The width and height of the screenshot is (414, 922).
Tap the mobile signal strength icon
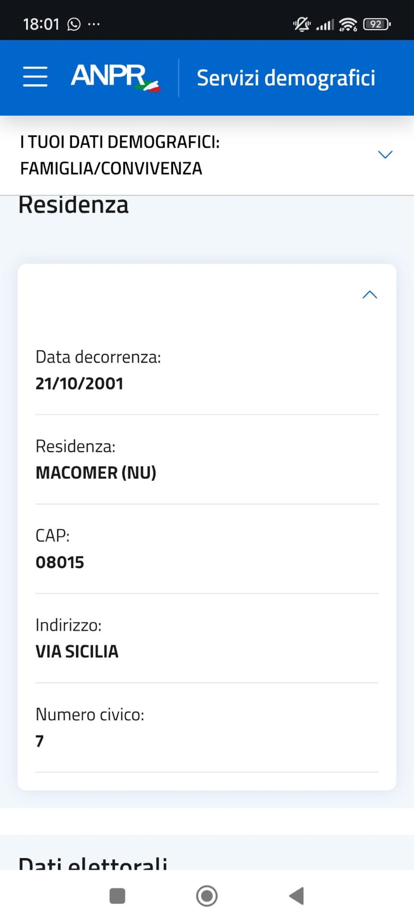click(x=325, y=24)
